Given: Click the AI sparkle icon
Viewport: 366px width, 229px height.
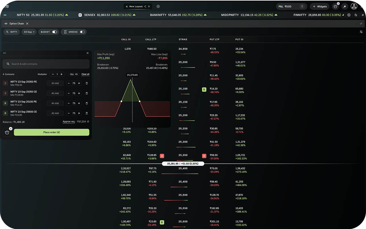Looking at the screenshot, I should [x=345, y=6].
